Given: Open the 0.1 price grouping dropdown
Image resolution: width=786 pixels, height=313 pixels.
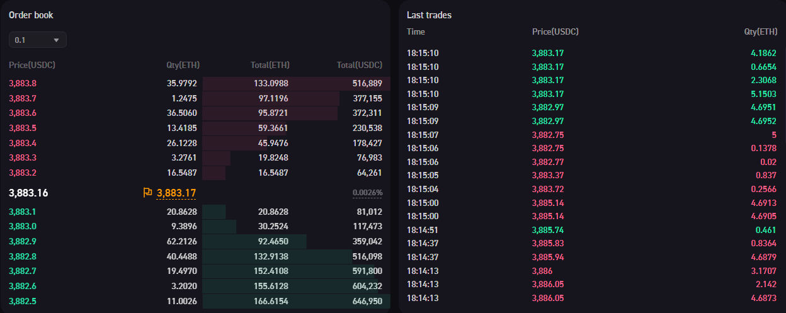Looking at the screenshot, I should (38, 40).
